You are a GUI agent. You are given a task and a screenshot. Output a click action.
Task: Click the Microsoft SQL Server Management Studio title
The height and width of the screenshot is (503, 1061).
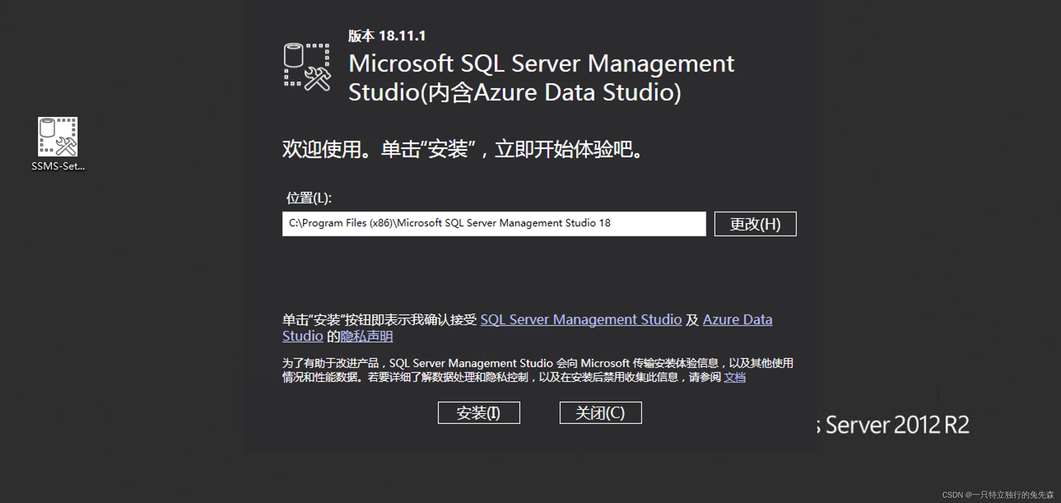[541, 77]
